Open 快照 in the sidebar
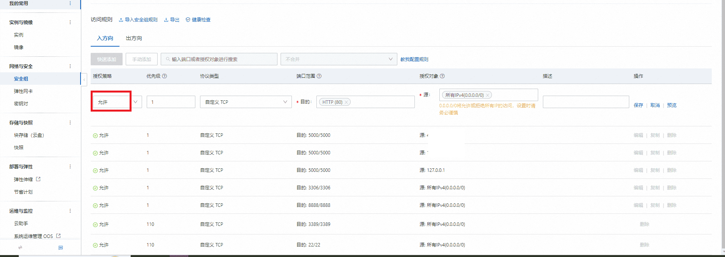The height and width of the screenshot is (257, 725). (x=19, y=148)
